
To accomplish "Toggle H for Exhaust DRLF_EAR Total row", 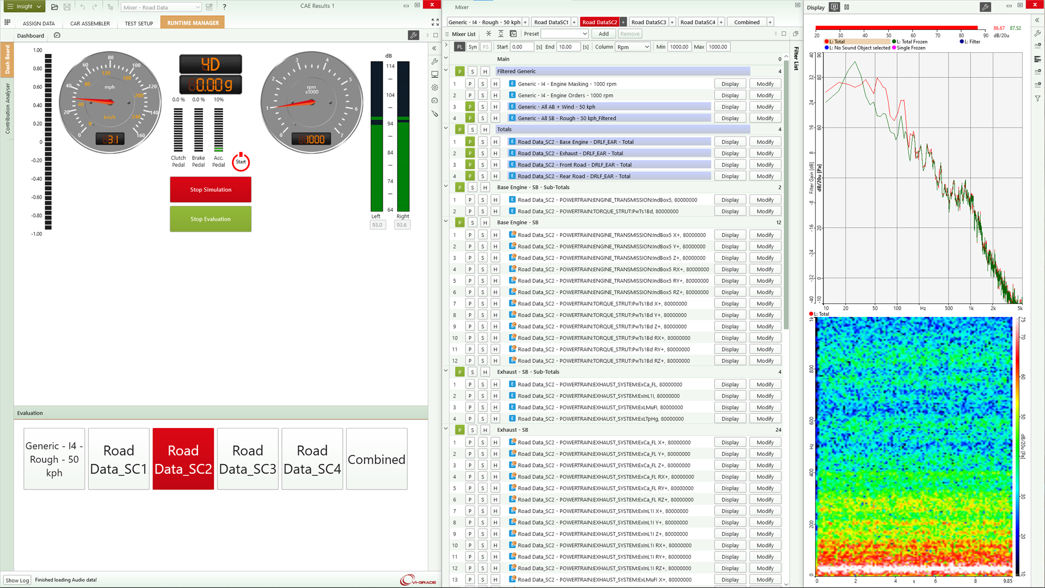I will click(x=495, y=154).
